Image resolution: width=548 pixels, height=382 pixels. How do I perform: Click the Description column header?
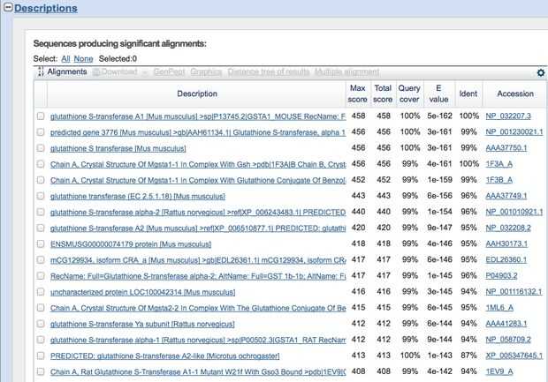coord(197,94)
